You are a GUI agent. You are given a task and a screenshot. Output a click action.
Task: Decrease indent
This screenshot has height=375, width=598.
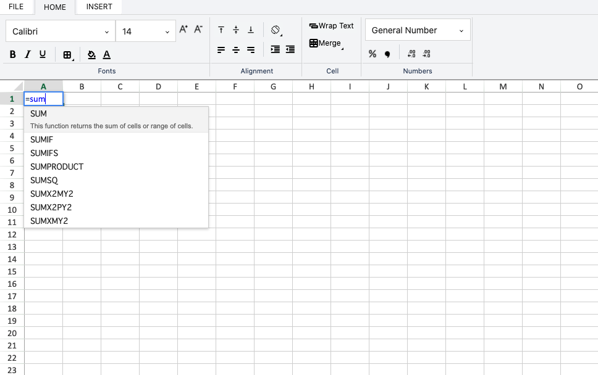coord(290,49)
